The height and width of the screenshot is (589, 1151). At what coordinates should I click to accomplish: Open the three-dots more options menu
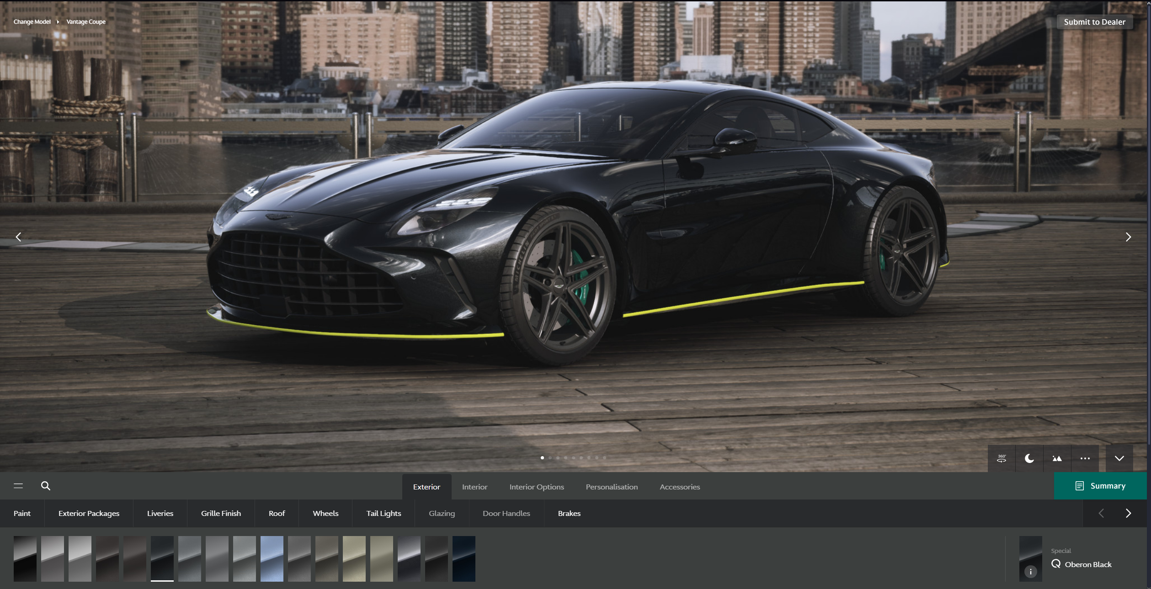[x=1085, y=458]
